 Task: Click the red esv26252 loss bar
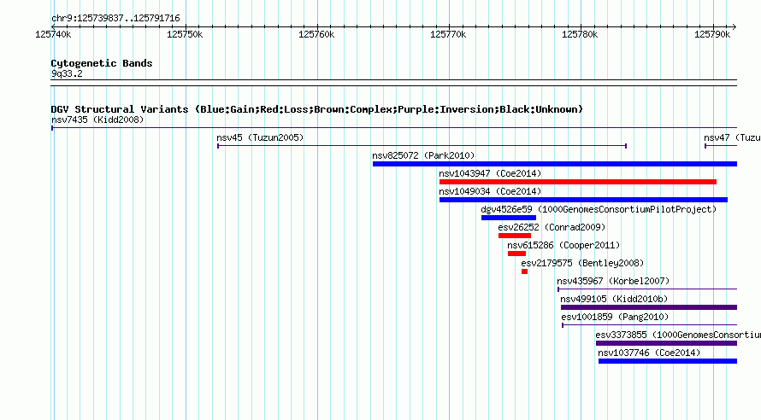515,236
